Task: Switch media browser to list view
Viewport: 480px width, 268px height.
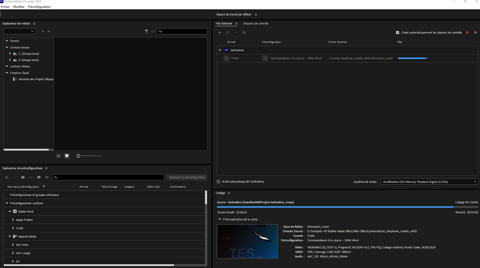Action: (59, 156)
